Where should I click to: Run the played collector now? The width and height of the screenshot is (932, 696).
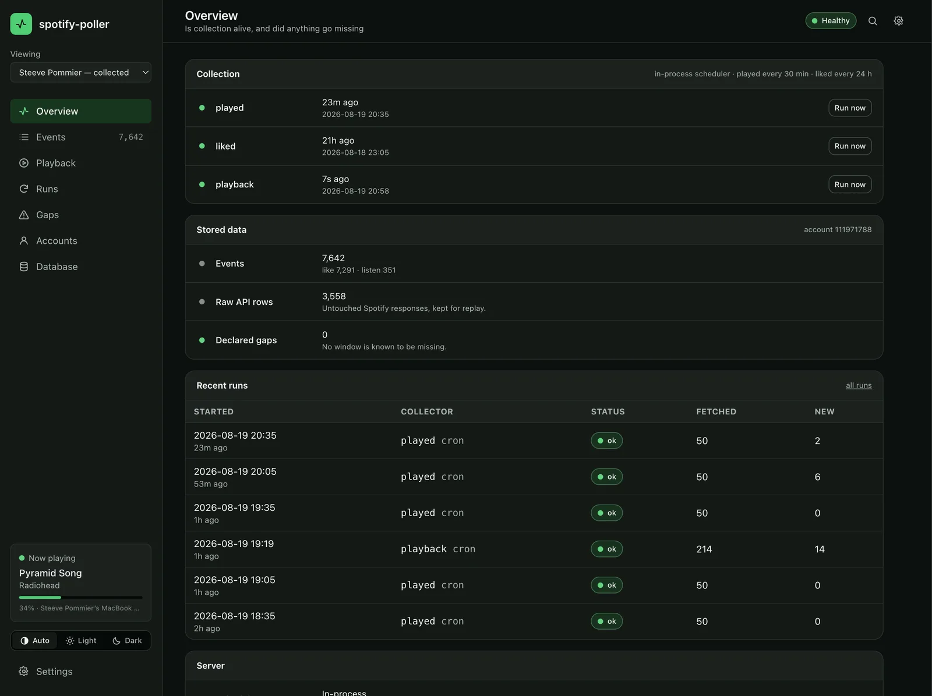tap(850, 108)
